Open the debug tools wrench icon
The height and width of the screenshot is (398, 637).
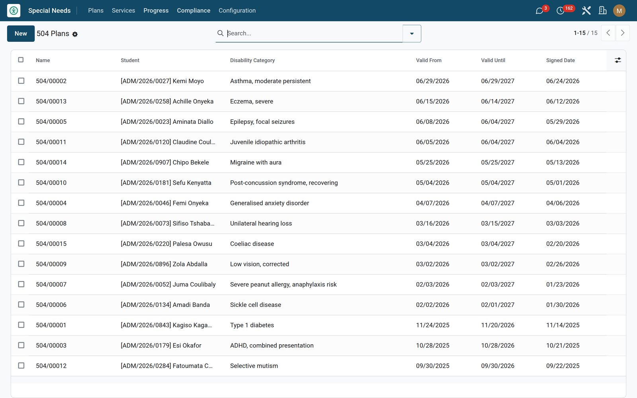pos(586,11)
